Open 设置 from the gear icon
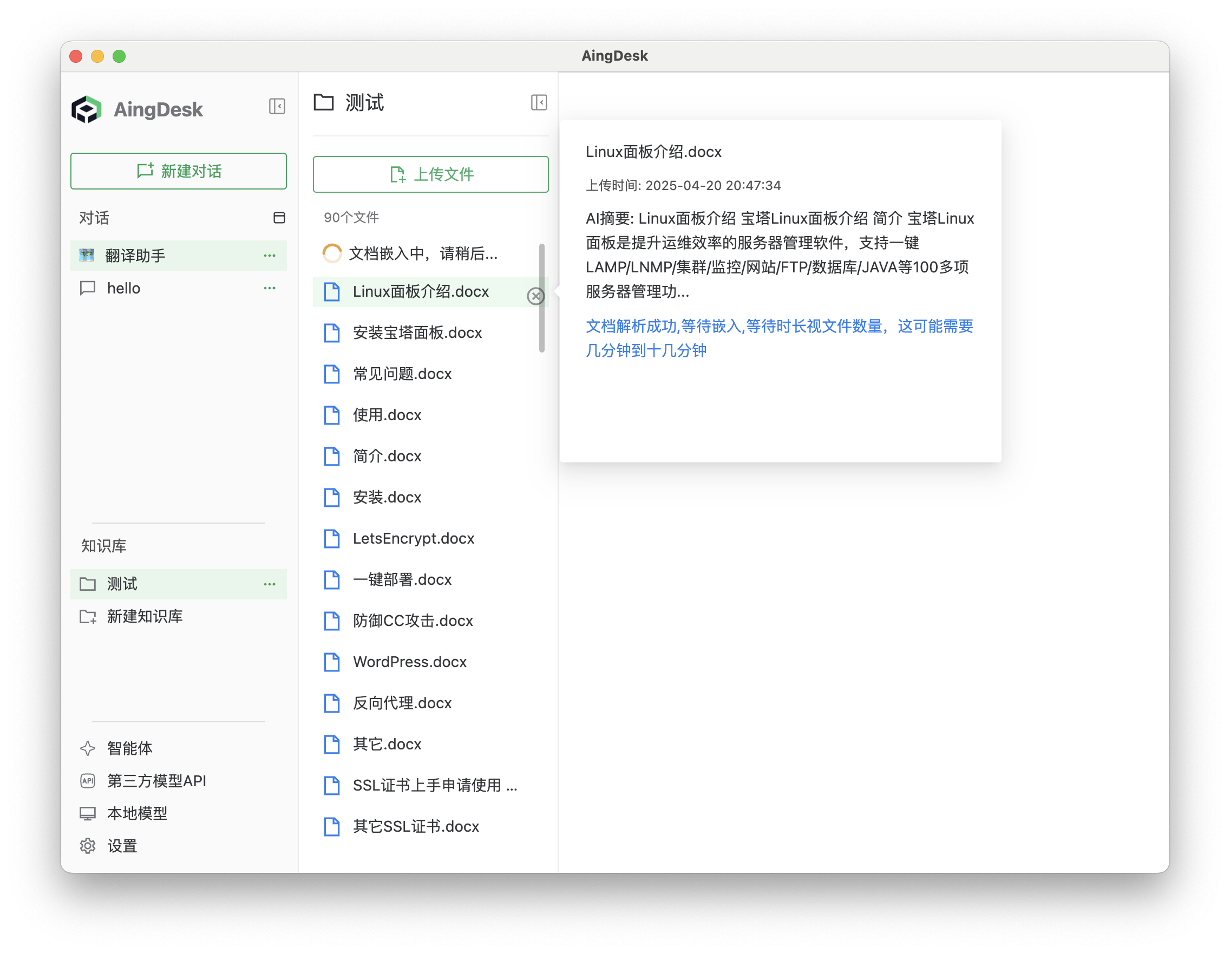1230x953 pixels. 88,845
